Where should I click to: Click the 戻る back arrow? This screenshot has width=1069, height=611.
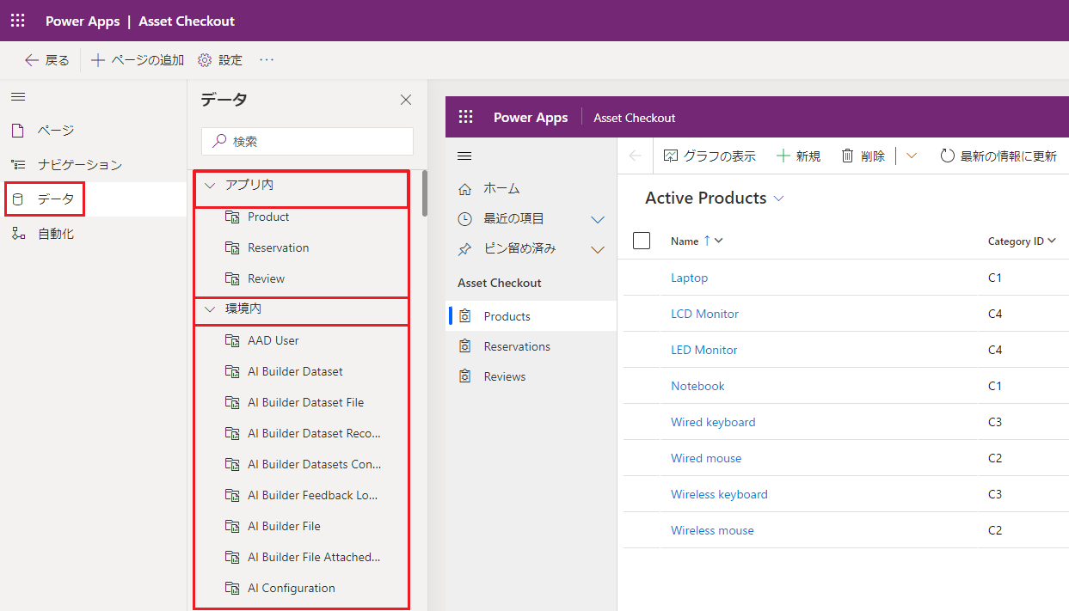pyautogui.click(x=32, y=60)
